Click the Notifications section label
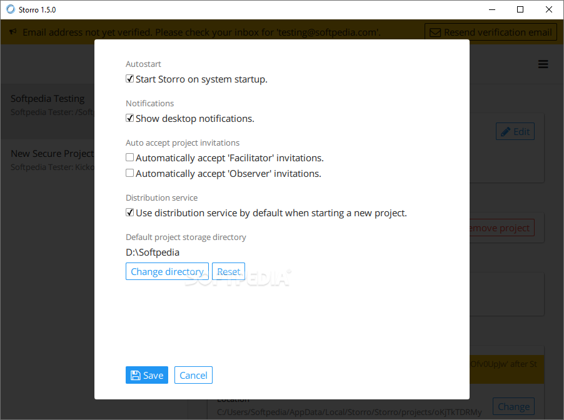Viewport: 564px width, 420px height. point(149,104)
